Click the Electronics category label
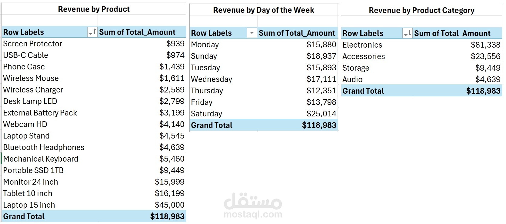The width and height of the screenshot is (506, 224). (362, 45)
